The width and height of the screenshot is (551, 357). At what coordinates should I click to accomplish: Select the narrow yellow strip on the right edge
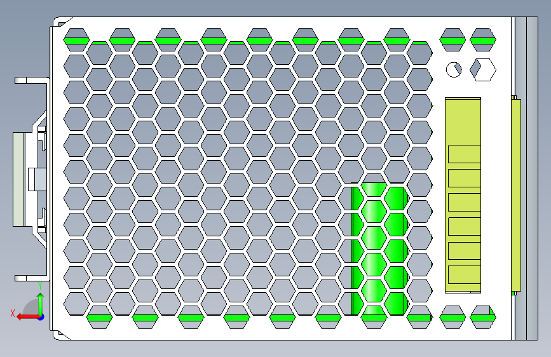click(x=516, y=195)
